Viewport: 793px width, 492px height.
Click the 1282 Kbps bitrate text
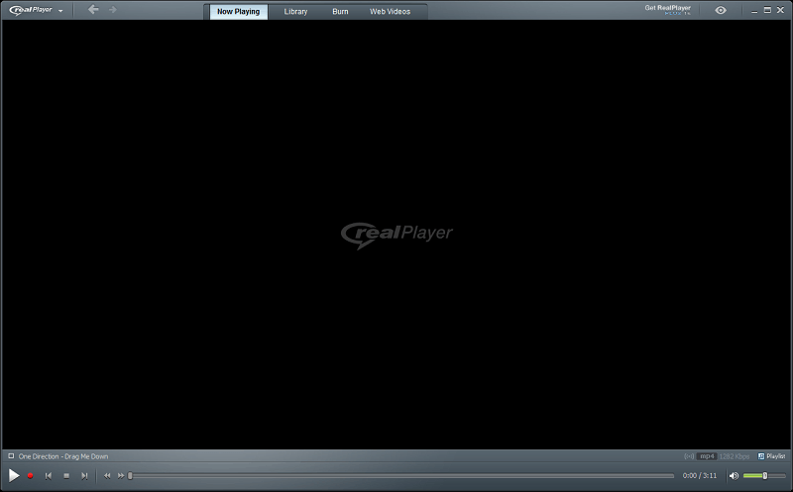coord(735,456)
